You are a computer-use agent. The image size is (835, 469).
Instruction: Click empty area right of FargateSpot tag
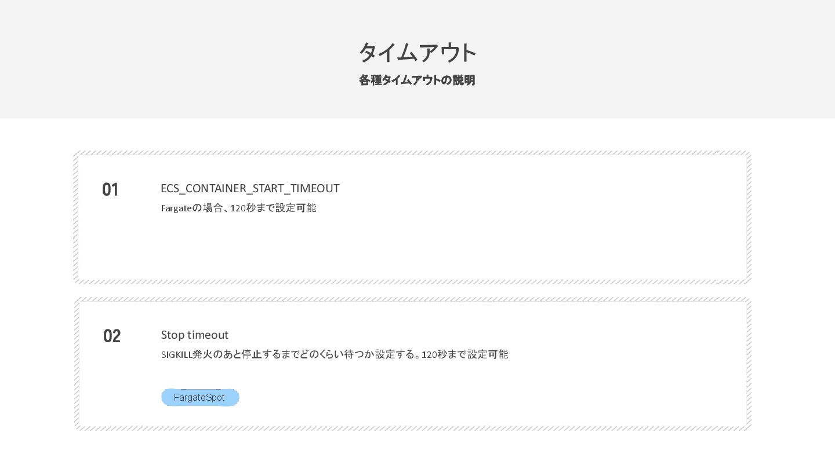click(464, 398)
